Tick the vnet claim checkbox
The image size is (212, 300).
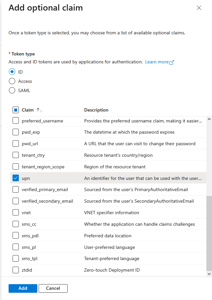click(x=16, y=213)
